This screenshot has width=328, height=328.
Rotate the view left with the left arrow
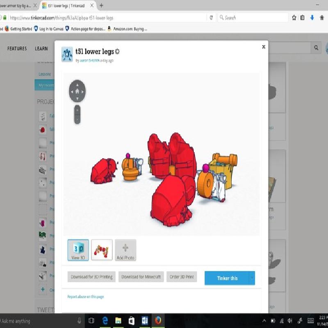(x=72, y=91)
